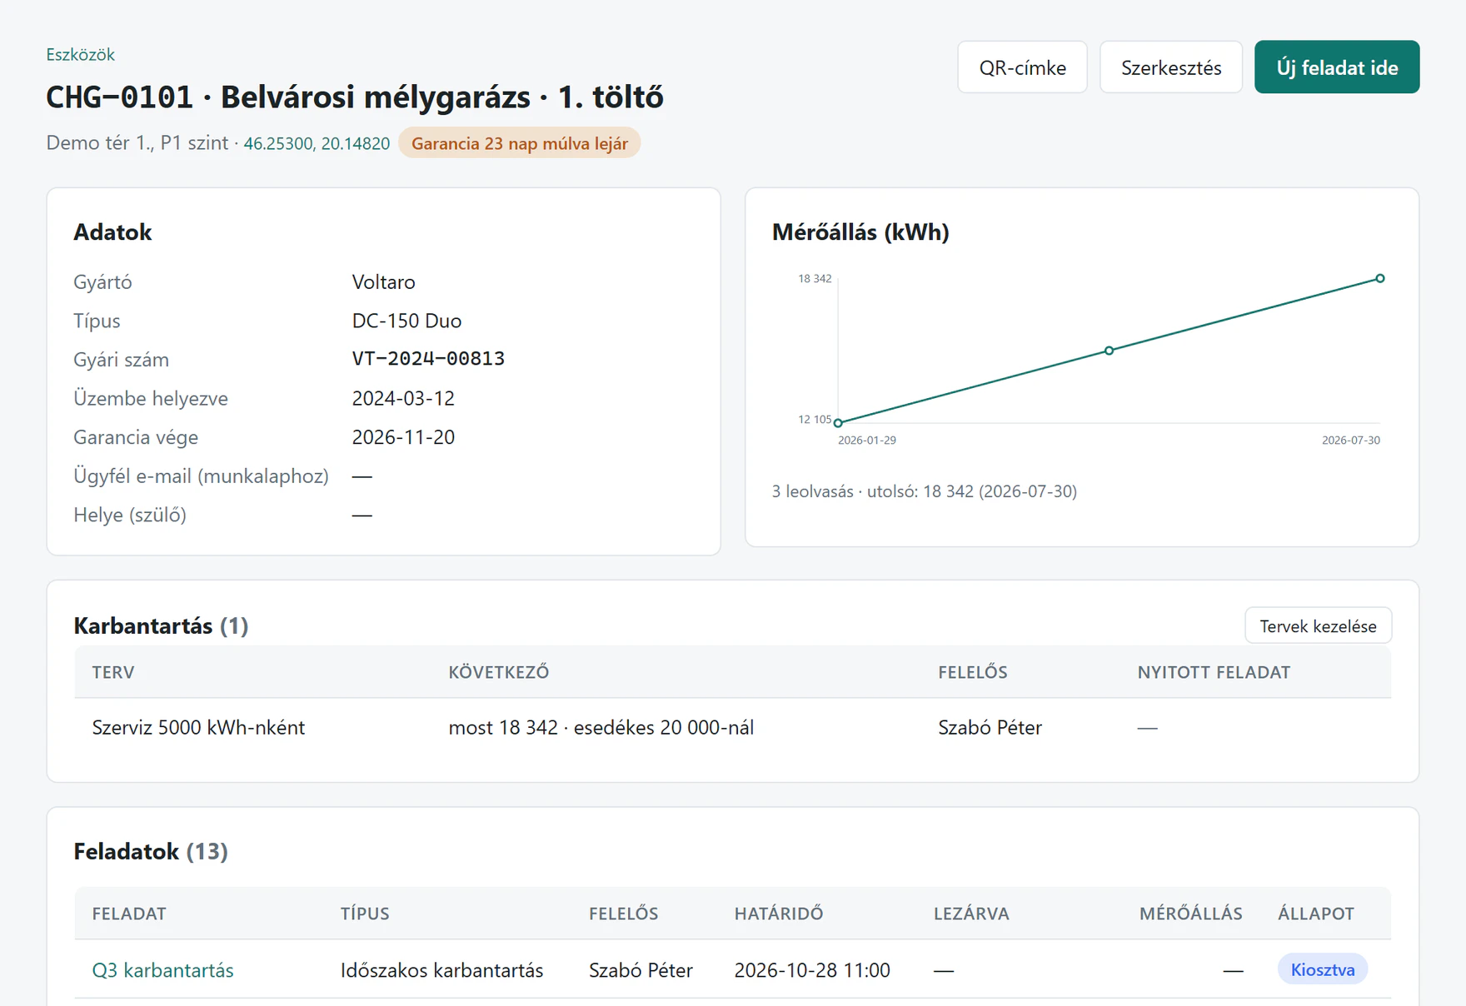Click the ÁLLAPOT column header

point(1315,914)
